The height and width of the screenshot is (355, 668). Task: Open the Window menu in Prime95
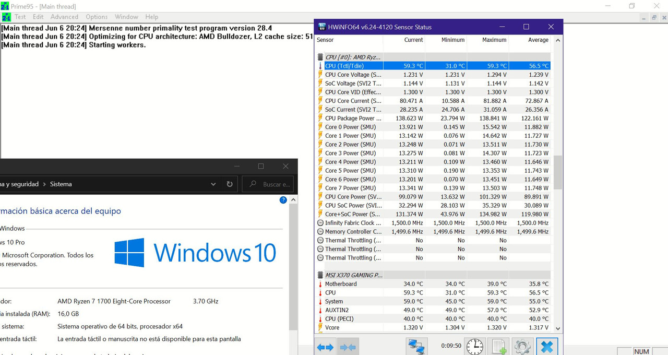click(127, 17)
